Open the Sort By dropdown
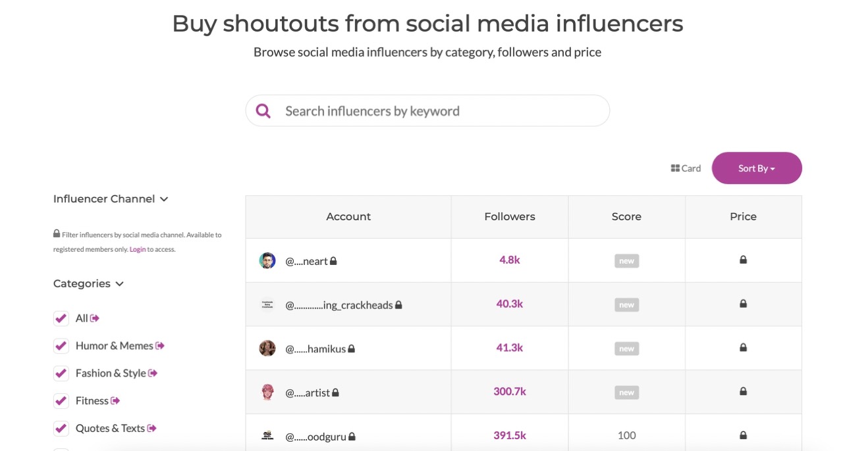 [756, 168]
